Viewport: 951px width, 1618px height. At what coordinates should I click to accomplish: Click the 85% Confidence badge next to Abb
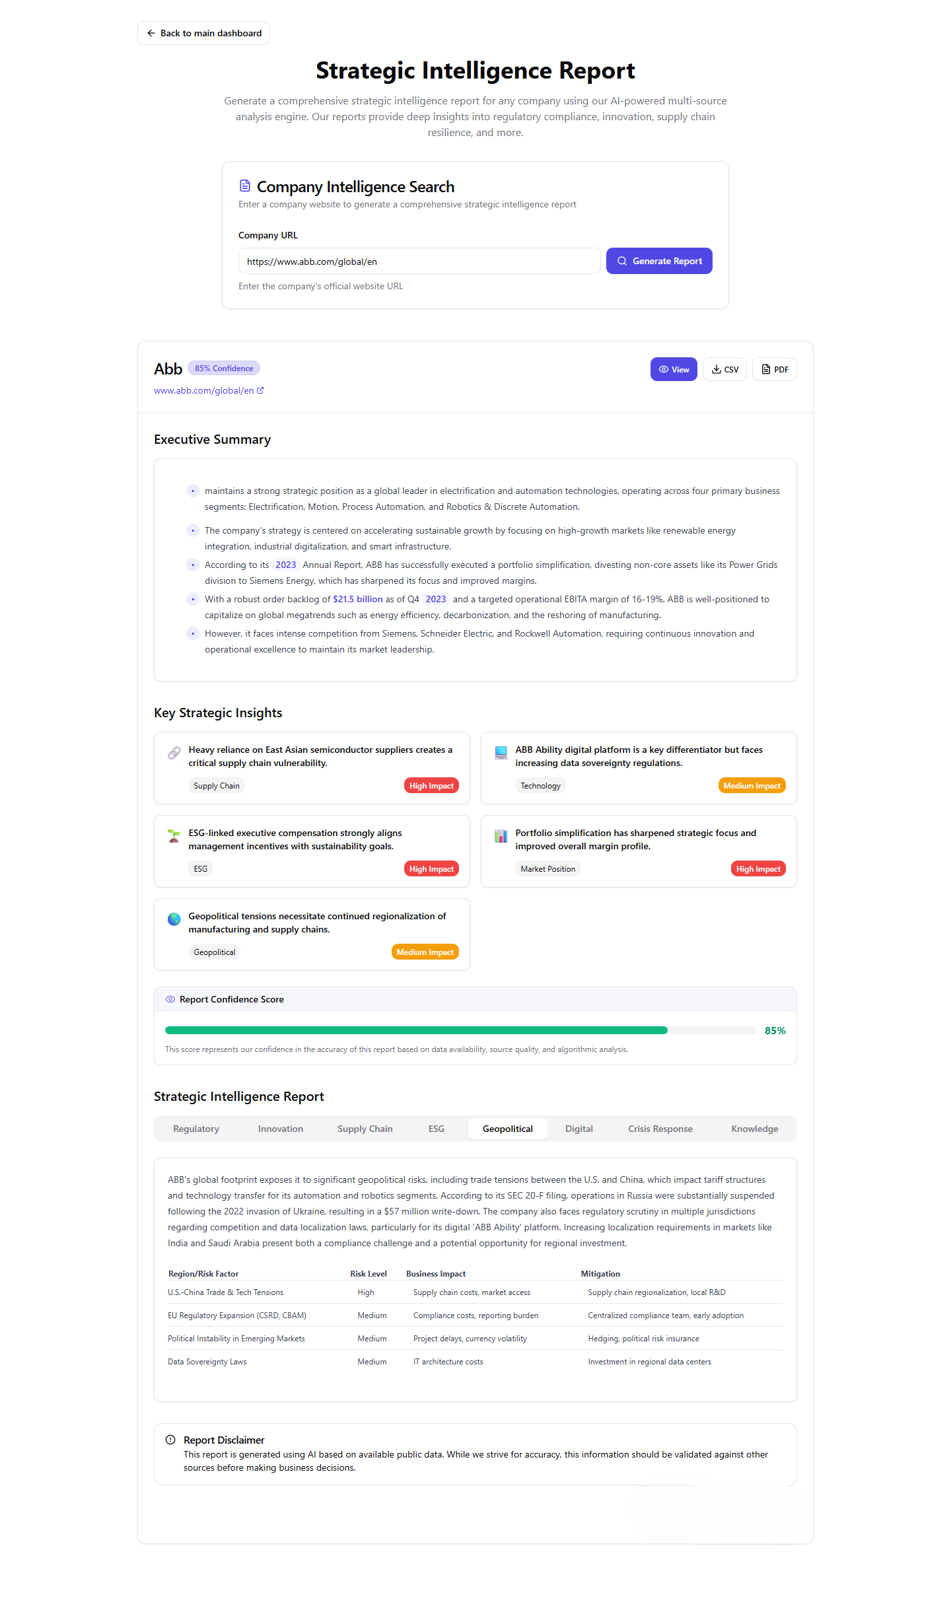click(x=223, y=368)
